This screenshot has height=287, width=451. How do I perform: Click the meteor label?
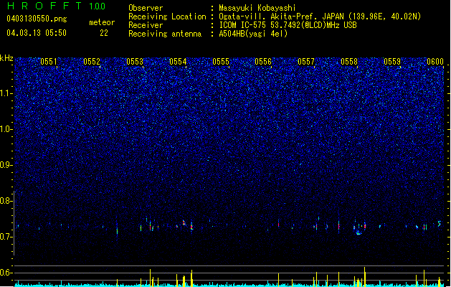point(102,22)
